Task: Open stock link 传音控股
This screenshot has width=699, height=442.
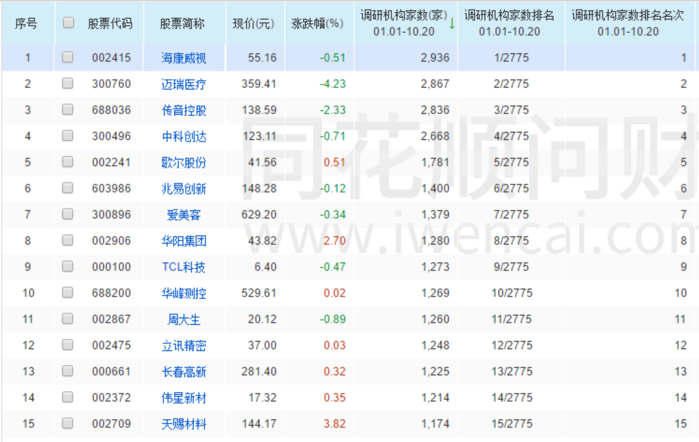Action: point(184,111)
